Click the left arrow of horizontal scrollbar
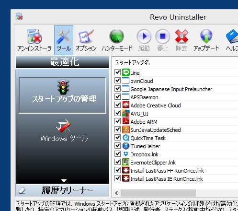 tap(116, 193)
